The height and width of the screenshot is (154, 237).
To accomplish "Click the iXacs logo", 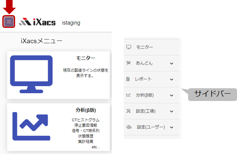I will 37,22.
